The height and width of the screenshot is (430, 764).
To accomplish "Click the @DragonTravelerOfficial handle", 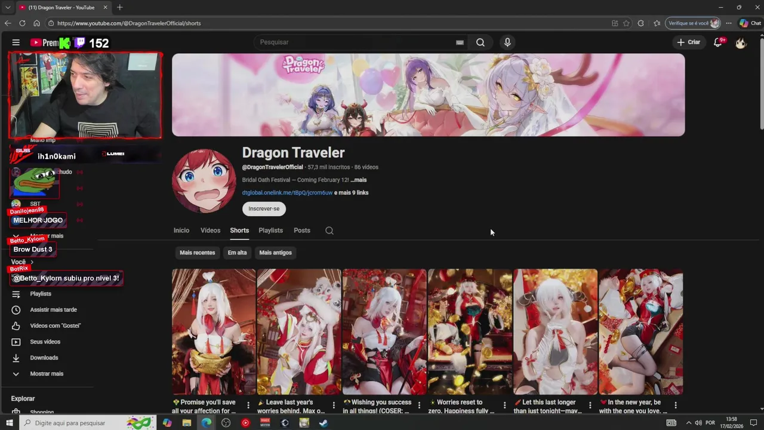I will [x=273, y=167].
